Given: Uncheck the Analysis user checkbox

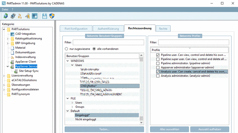Looking at the screenshot, I should 158,72.
